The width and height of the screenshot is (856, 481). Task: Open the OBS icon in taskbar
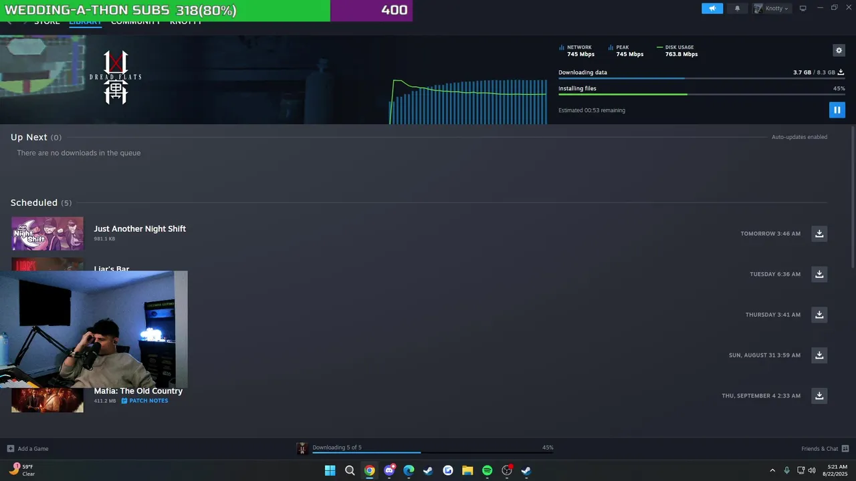pos(507,470)
